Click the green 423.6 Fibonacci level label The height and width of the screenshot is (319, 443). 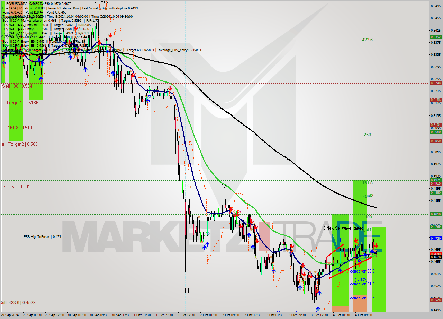coord(367,40)
